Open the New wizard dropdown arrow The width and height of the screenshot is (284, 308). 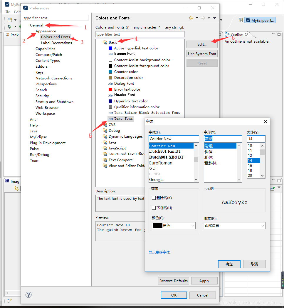[x=15, y=20]
